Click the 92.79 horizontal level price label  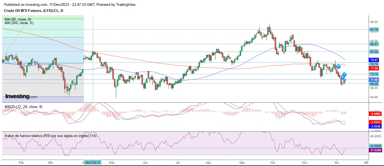pyautogui.click(x=374, y=30)
